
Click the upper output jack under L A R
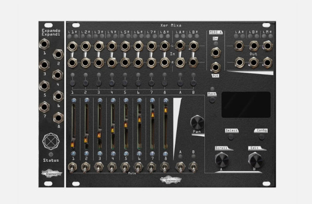click(x=239, y=46)
